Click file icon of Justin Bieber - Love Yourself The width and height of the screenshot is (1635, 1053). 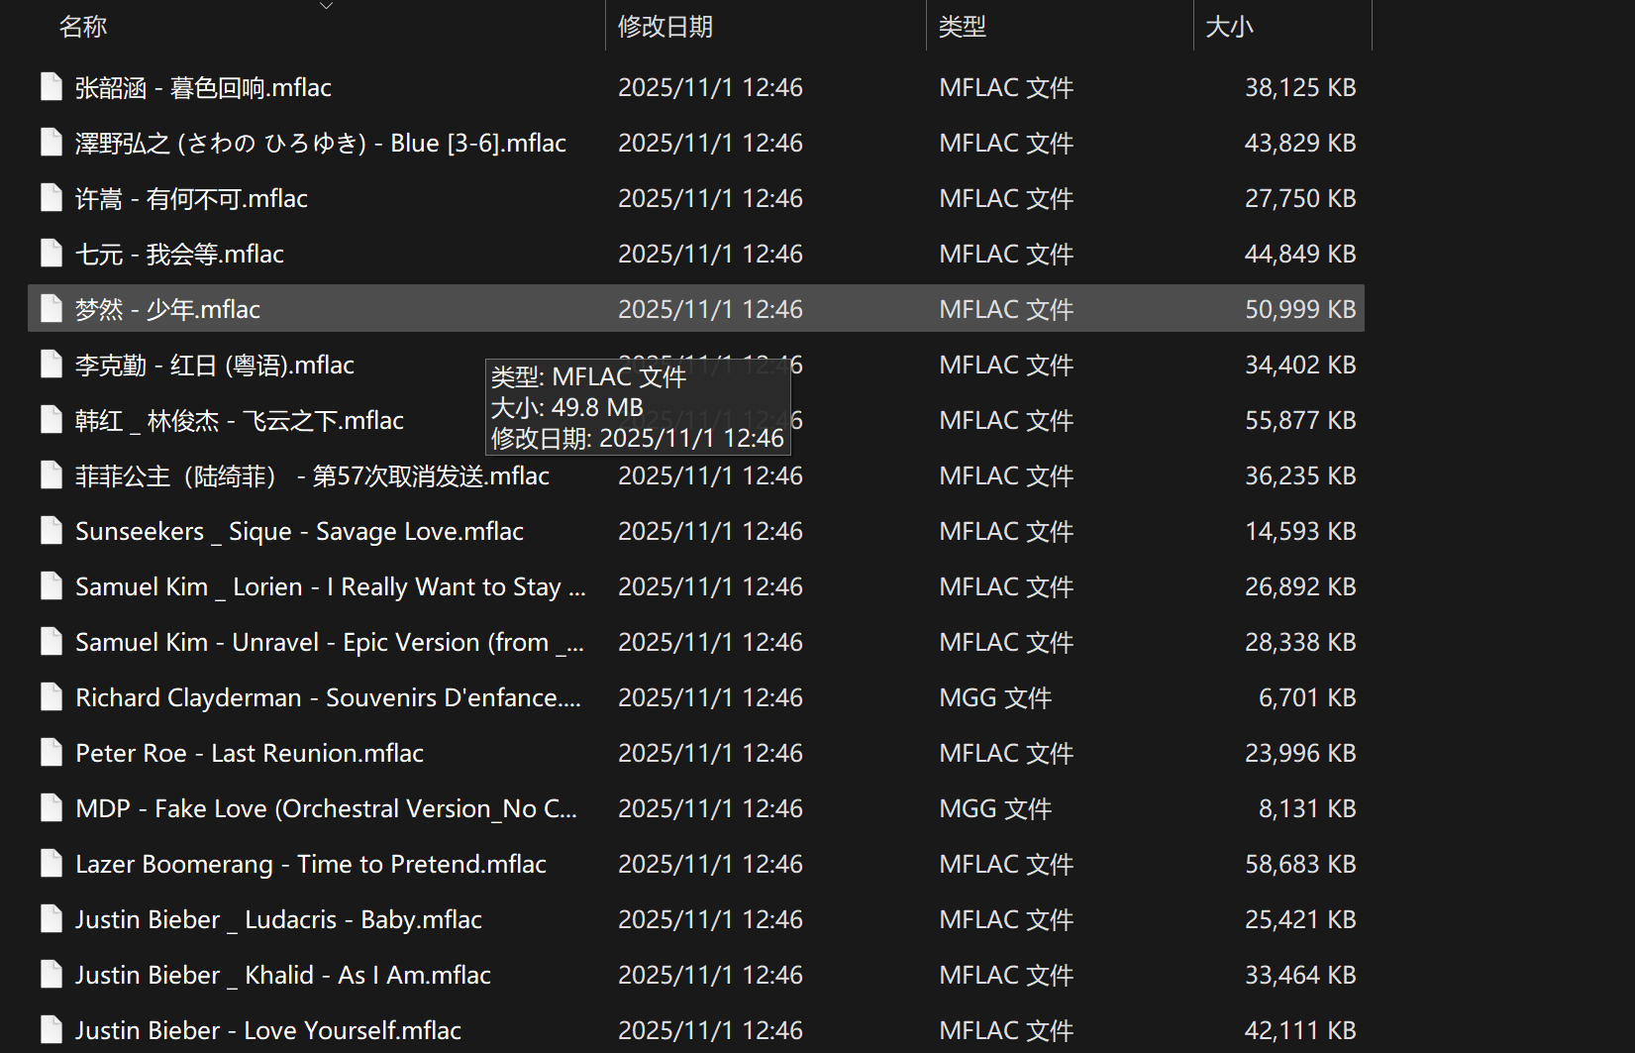[51, 1030]
